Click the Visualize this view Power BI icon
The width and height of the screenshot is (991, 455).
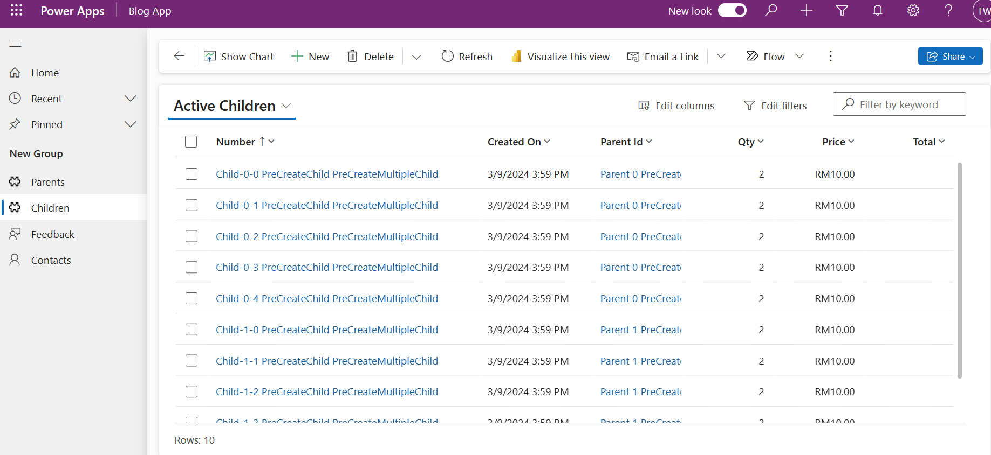point(516,57)
